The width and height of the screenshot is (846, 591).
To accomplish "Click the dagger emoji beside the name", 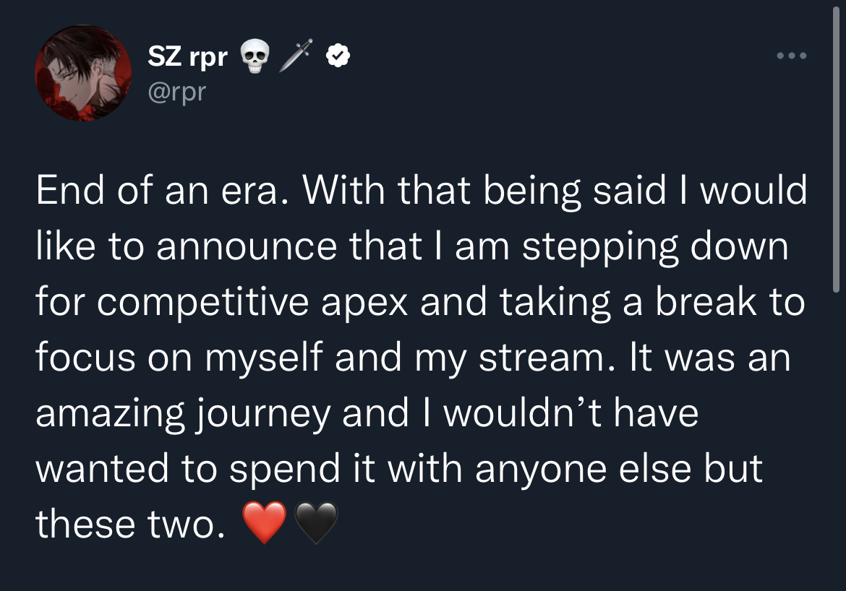I will [295, 56].
